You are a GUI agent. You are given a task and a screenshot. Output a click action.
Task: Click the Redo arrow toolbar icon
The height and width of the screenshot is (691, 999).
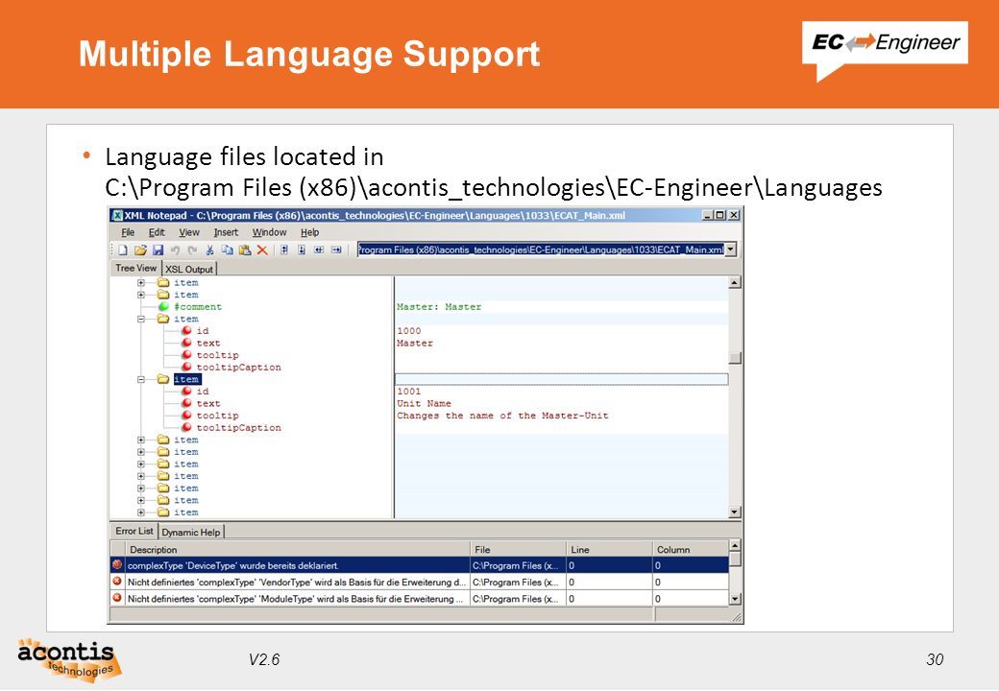point(192,250)
